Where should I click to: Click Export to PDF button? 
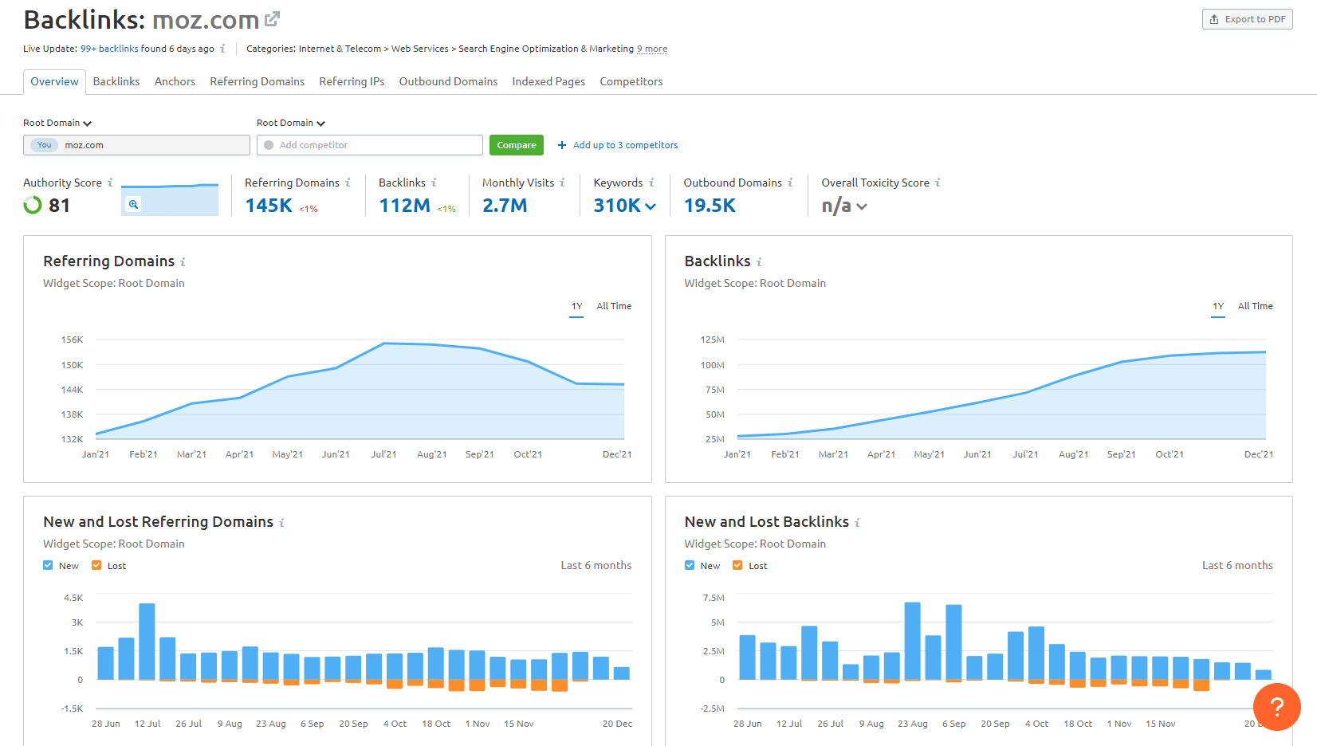pos(1248,19)
